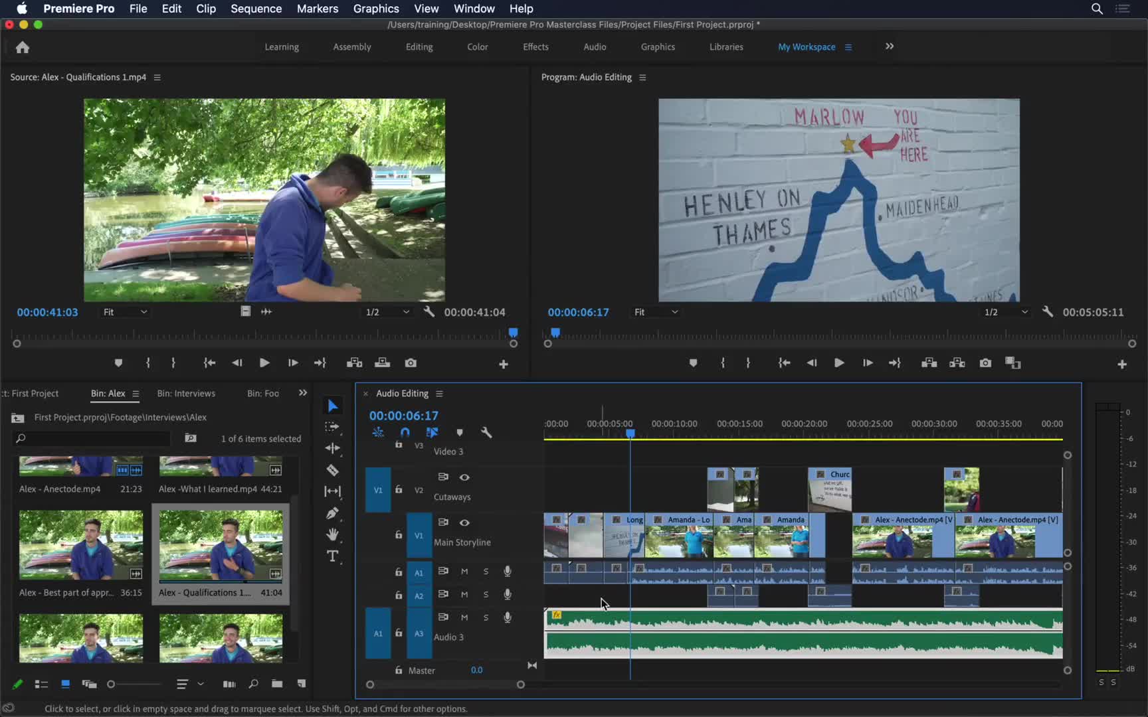Solo audio track A2
Screen dimensions: 1148x717
[x=486, y=595]
